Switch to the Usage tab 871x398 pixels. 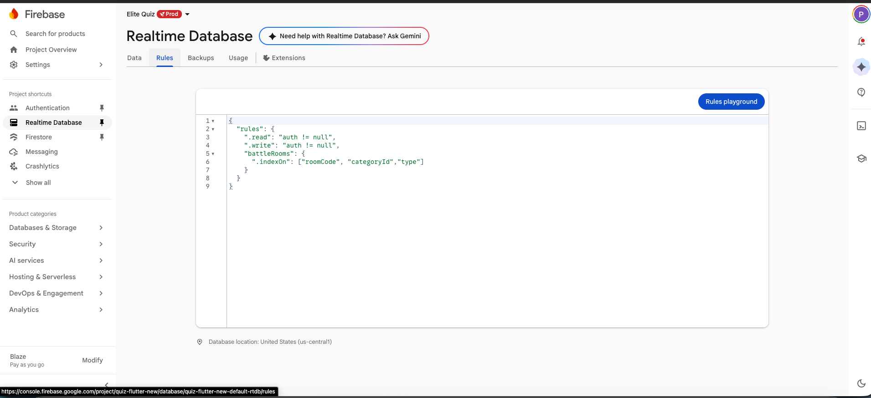pos(238,58)
